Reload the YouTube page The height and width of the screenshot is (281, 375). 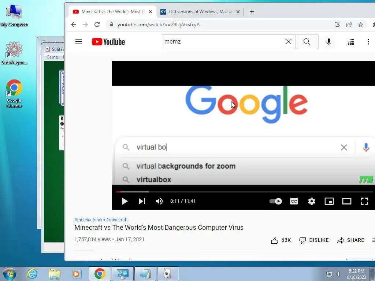tap(97, 25)
